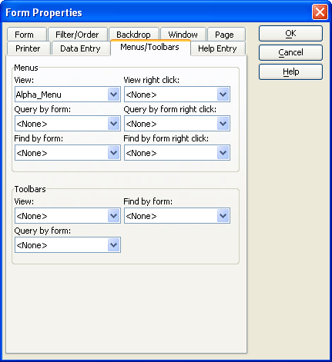Switch to the Help Entry tab
This screenshot has height=362, width=332.
click(x=218, y=48)
